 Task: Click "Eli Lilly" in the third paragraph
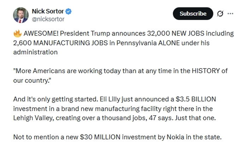tap(110, 99)
